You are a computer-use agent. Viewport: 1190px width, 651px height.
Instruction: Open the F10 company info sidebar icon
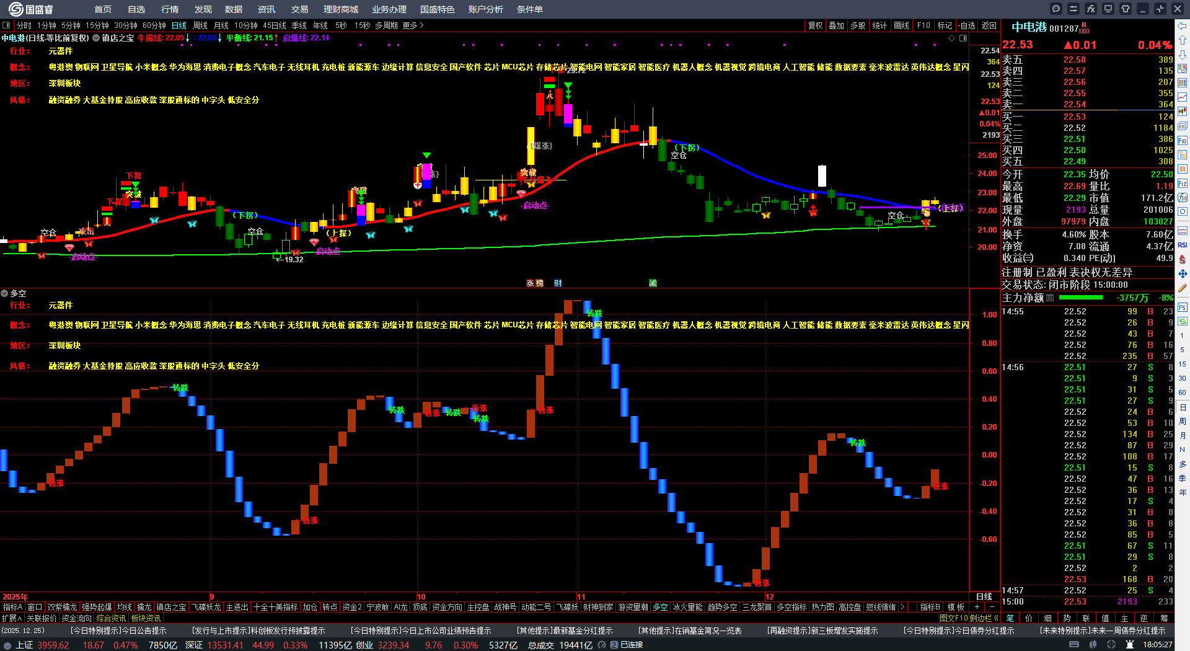1183,141
